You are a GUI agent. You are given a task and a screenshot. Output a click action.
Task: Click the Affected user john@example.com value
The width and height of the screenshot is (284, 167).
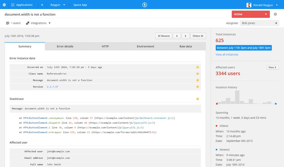[x=58, y=151]
